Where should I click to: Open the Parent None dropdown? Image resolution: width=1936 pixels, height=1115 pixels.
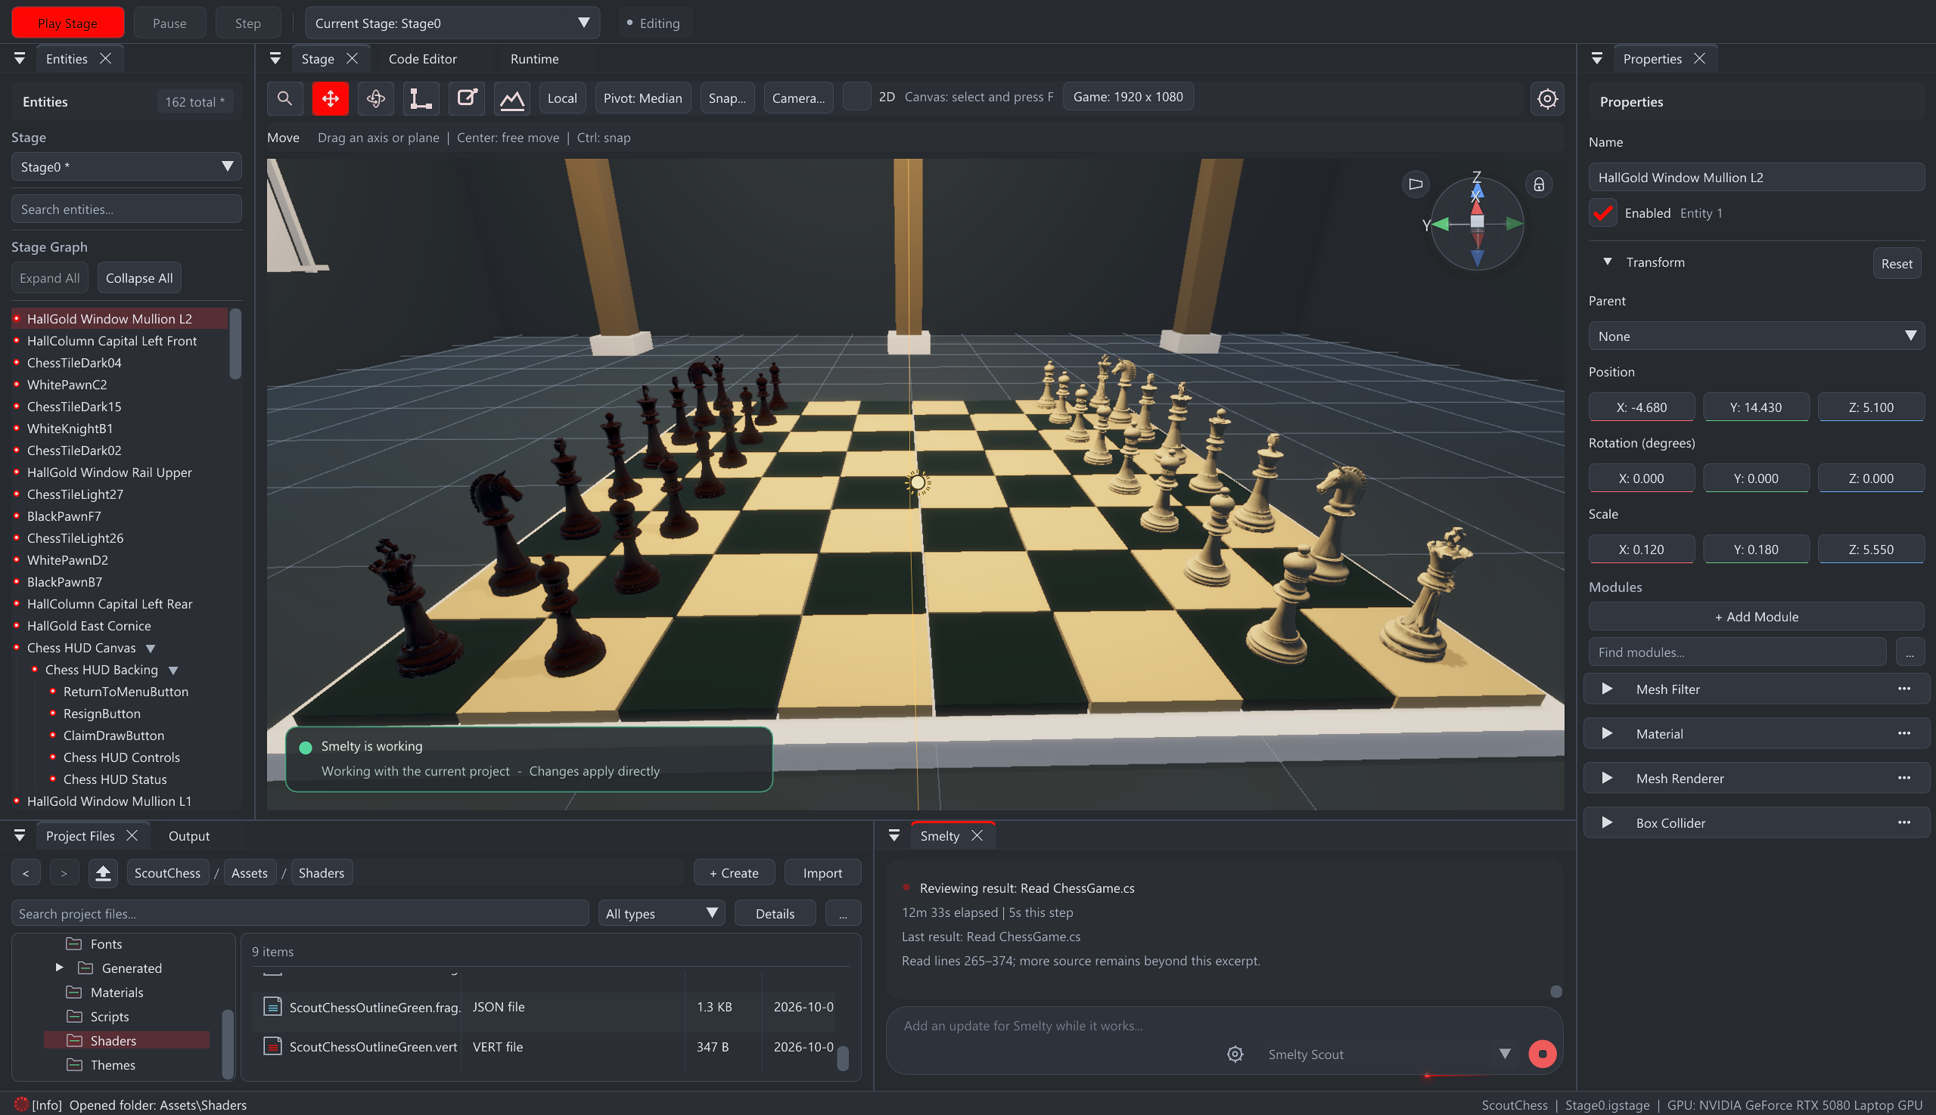pyautogui.click(x=1756, y=336)
